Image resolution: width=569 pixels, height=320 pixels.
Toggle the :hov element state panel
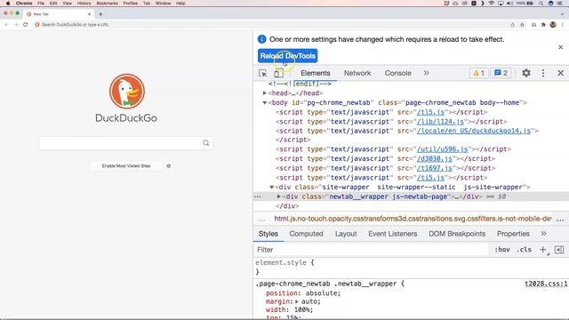click(x=502, y=250)
